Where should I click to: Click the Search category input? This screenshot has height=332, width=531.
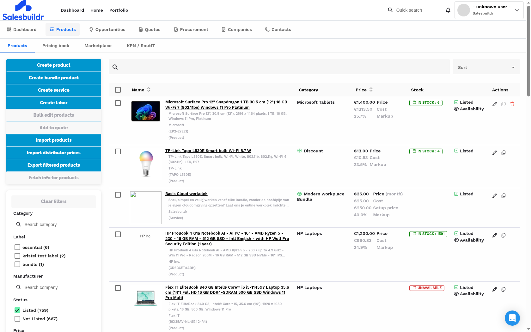[x=54, y=224]
